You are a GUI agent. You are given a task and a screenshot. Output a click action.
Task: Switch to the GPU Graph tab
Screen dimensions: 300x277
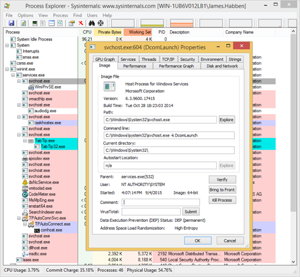click(x=105, y=59)
